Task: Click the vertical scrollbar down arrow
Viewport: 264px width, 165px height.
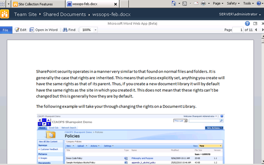Action: pyautogui.click(x=263, y=161)
